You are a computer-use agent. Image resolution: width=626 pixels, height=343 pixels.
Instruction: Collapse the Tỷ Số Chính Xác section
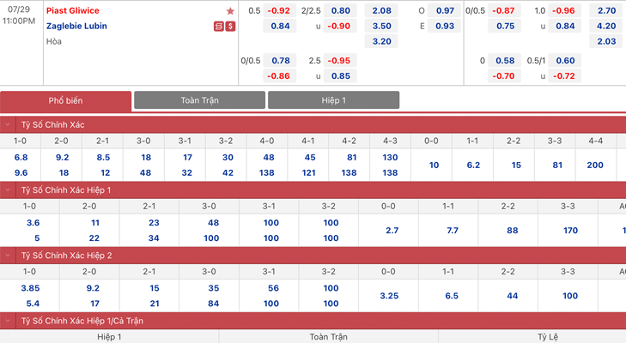pyautogui.click(x=8, y=125)
